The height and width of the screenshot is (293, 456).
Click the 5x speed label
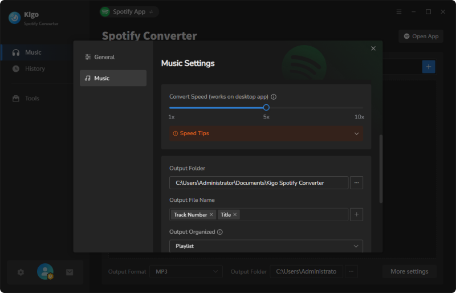click(x=266, y=117)
